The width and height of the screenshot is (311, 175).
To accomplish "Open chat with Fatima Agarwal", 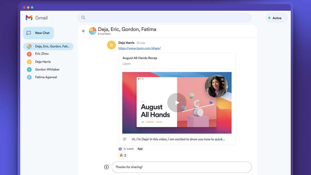I will (46, 77).
